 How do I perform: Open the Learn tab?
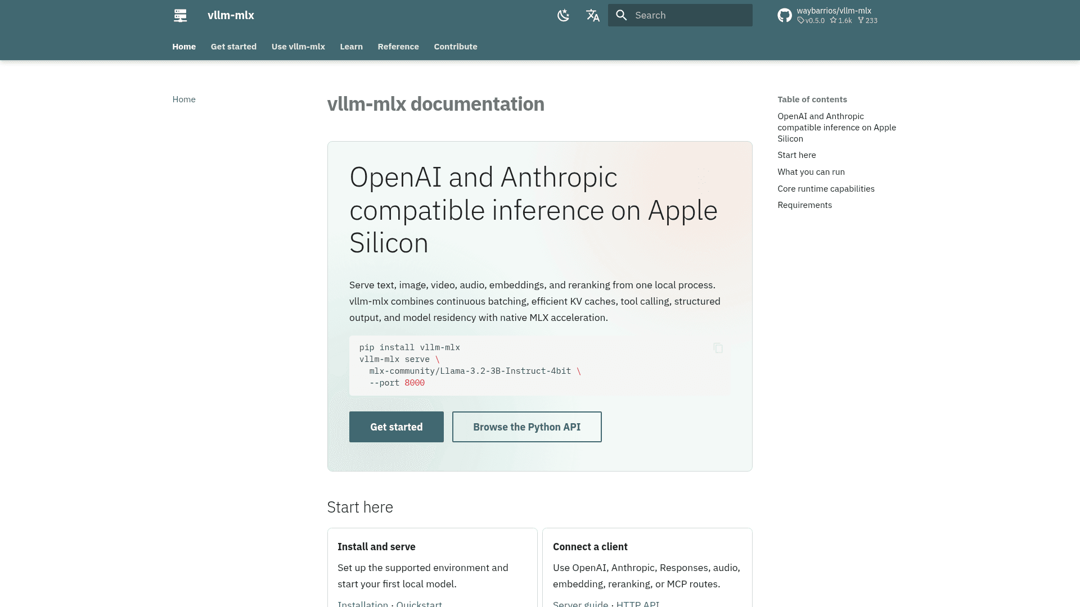pyautogui.click(x=351, y=47)
